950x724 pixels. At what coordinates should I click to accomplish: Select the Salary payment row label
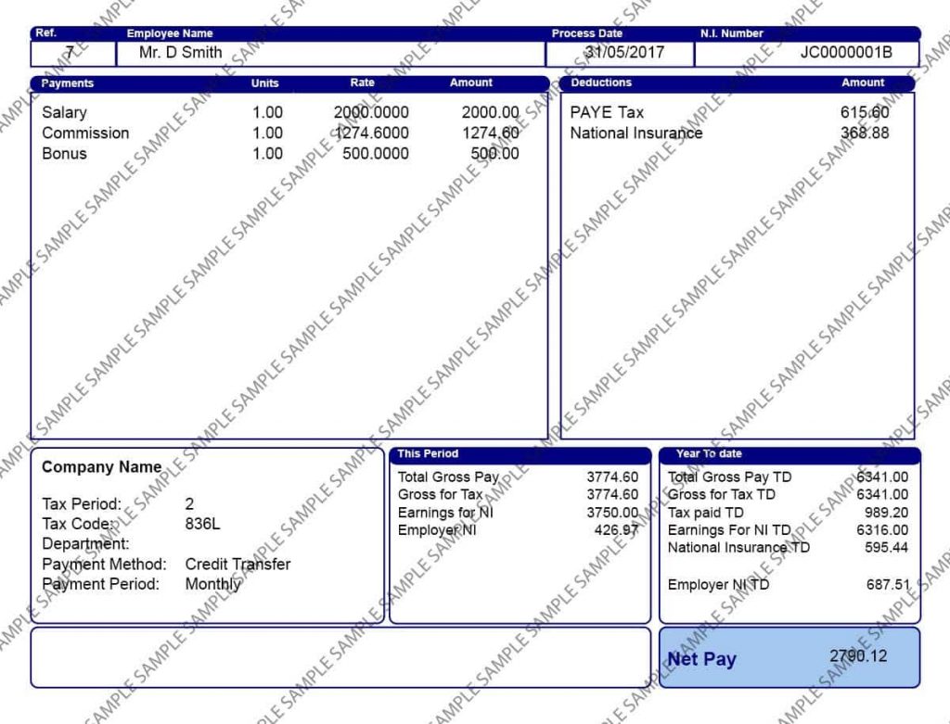click(64, 112)
